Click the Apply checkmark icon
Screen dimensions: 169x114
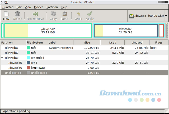[x=90, y=14]
